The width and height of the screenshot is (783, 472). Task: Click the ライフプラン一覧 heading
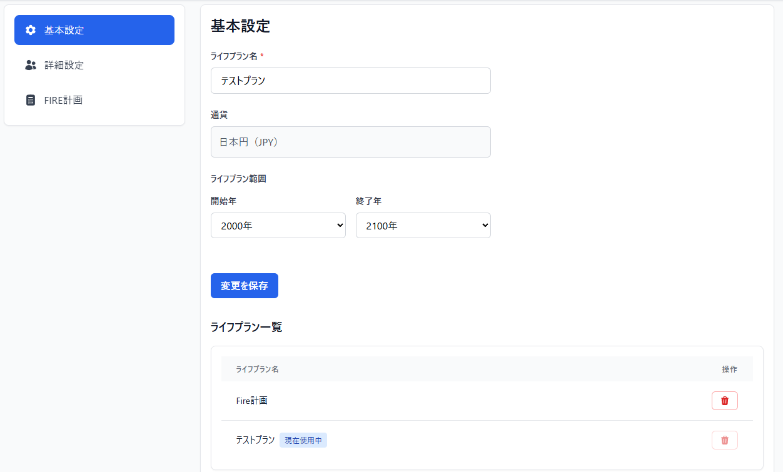point(246,327)
